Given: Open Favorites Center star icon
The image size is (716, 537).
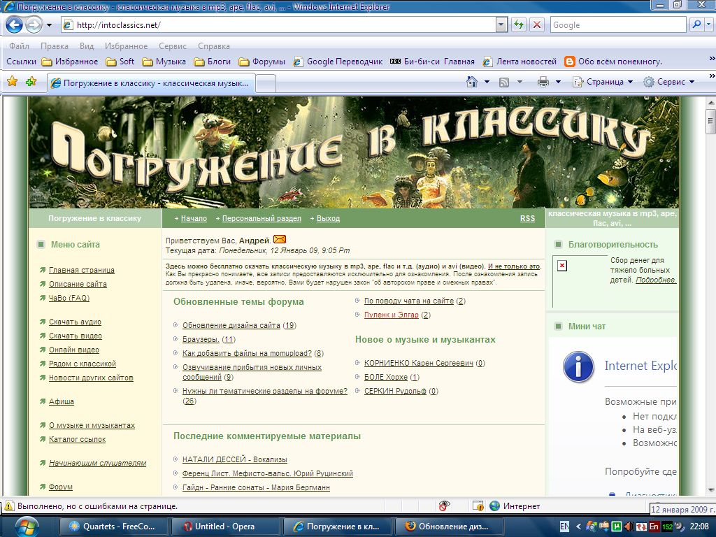Looking at the screenshot, I should (x=13, y=82).
